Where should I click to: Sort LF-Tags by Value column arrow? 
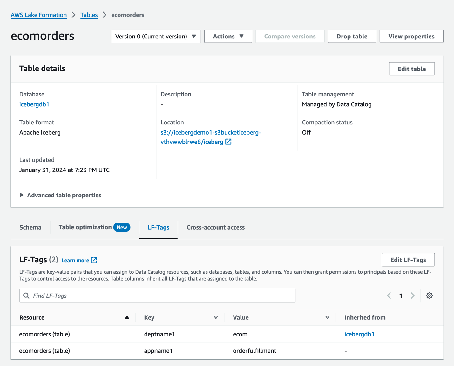(x=328, y=317)
